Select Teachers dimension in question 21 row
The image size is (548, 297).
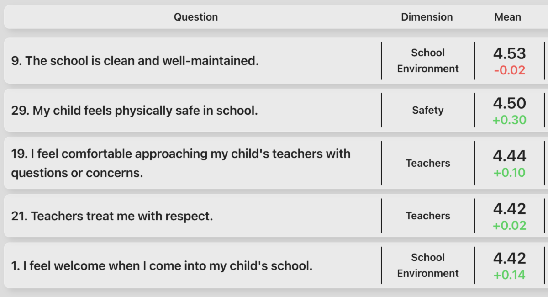click(428, 216)
